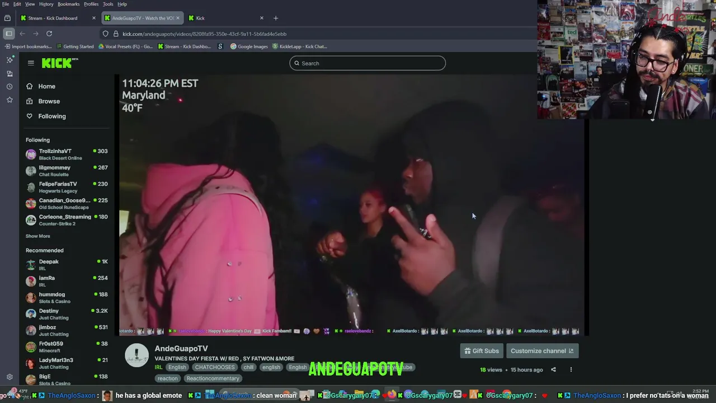
Task: Click the Gift Subs button
Action: 482,351
